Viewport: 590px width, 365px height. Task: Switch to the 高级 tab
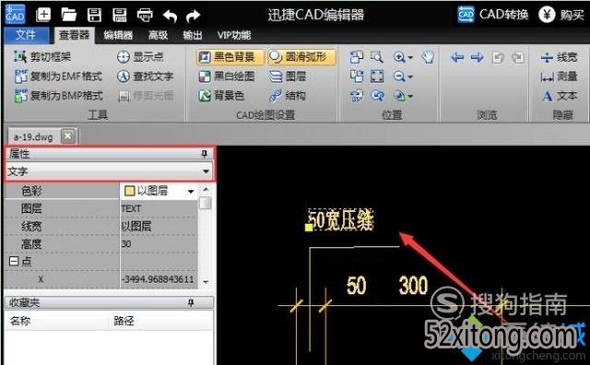click(158, 35)
